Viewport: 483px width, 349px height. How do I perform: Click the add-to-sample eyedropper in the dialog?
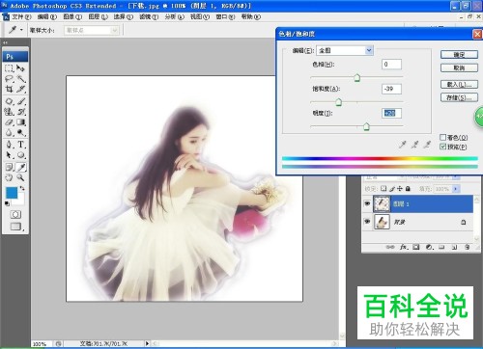tap(414, 145)
